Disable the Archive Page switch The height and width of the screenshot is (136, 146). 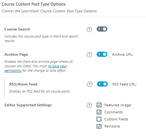102,54
